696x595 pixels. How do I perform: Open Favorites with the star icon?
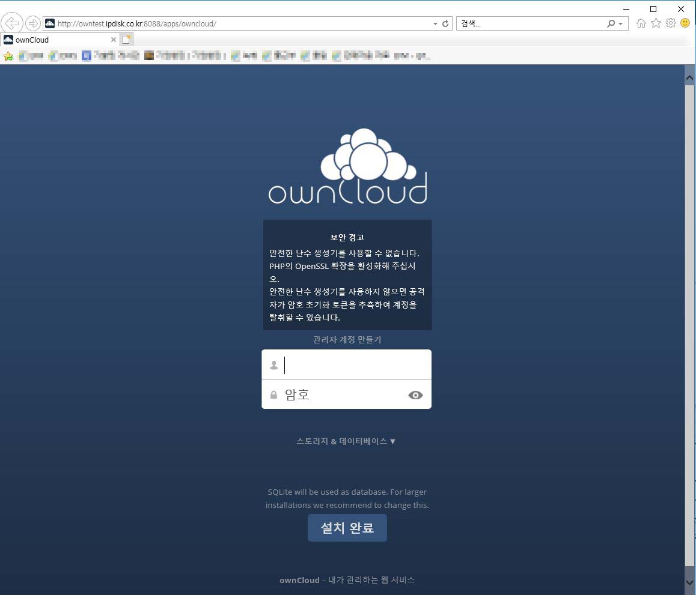coord(656,23)
